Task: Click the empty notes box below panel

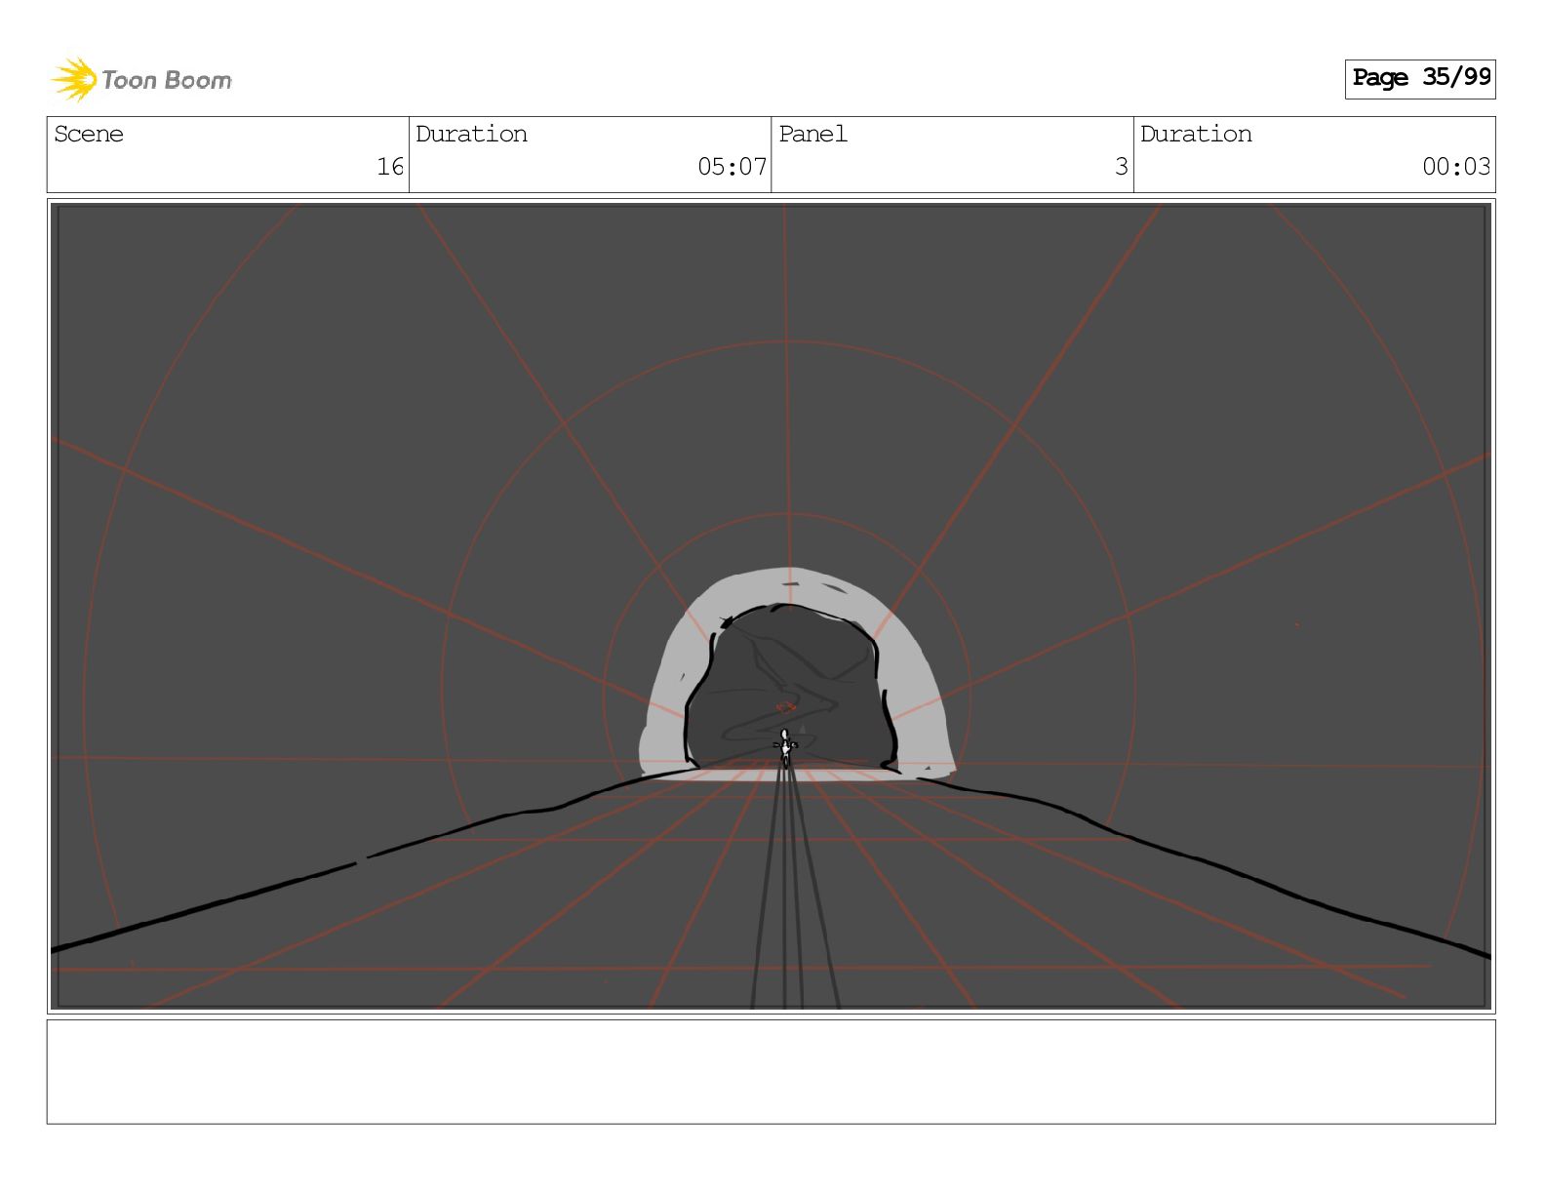Action: click(771, 1072)
